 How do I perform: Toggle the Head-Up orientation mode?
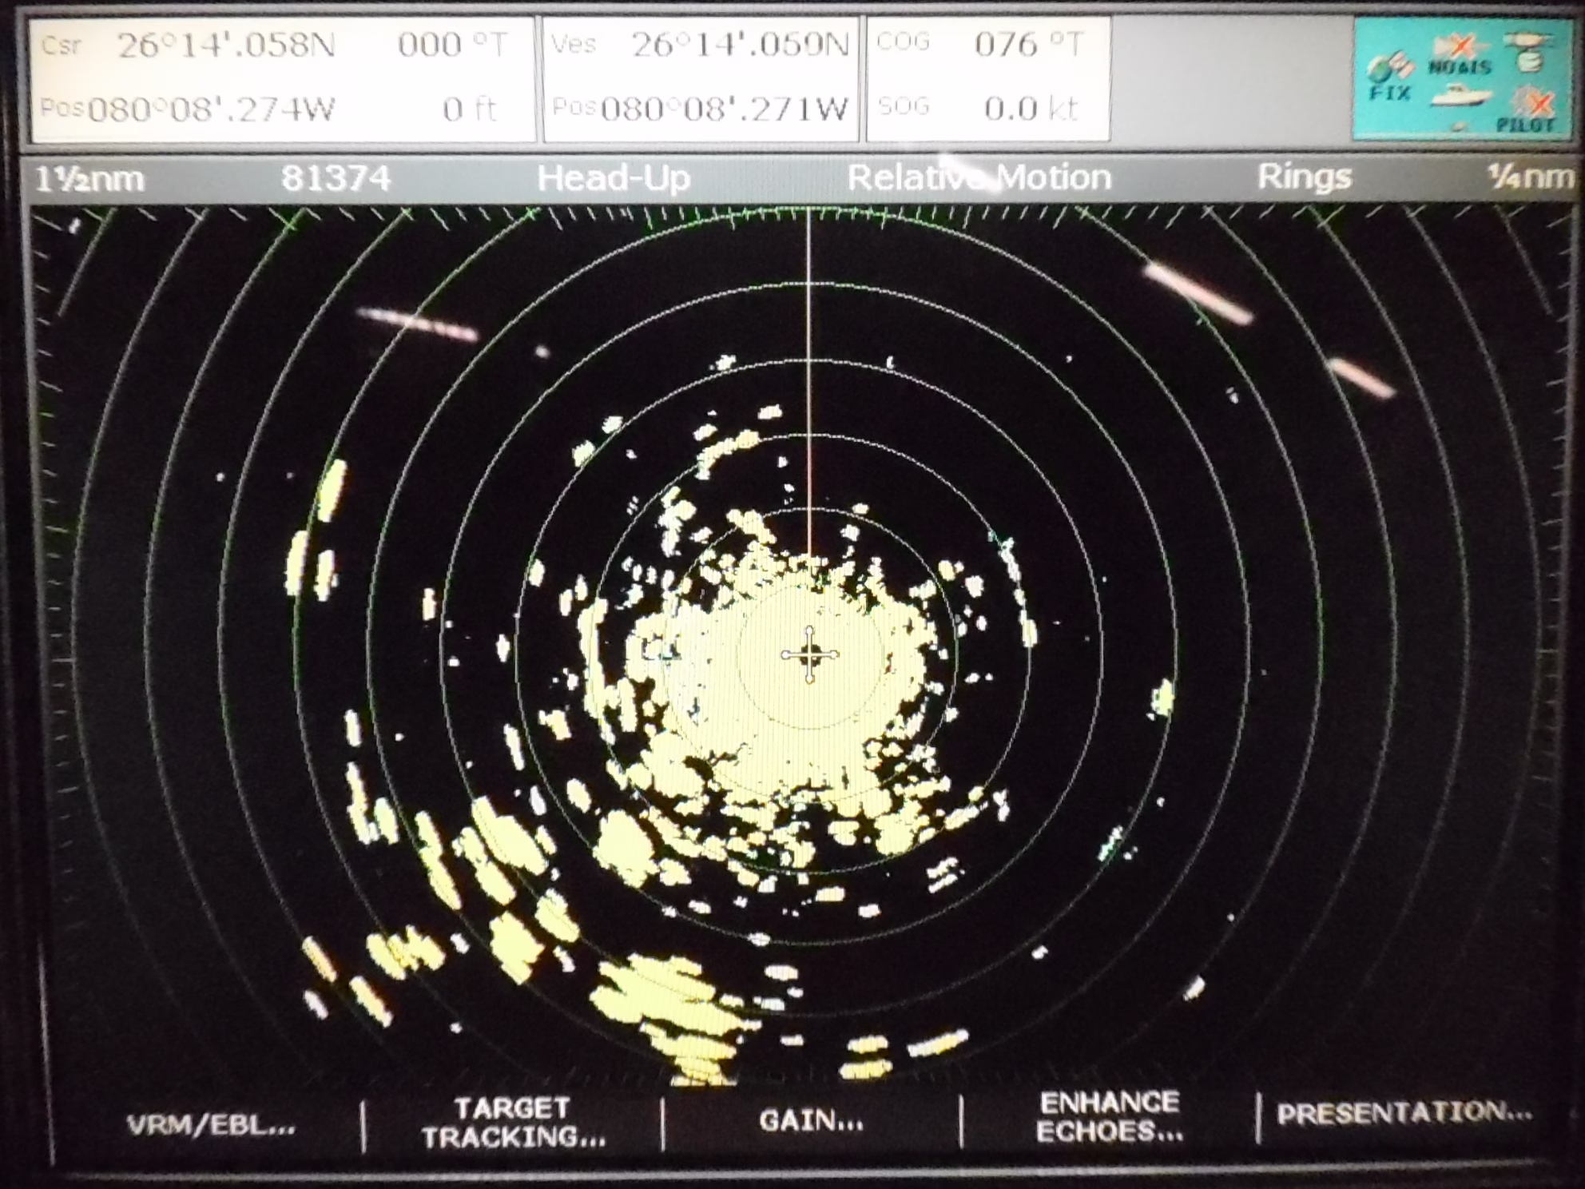(x=614, y=177)
